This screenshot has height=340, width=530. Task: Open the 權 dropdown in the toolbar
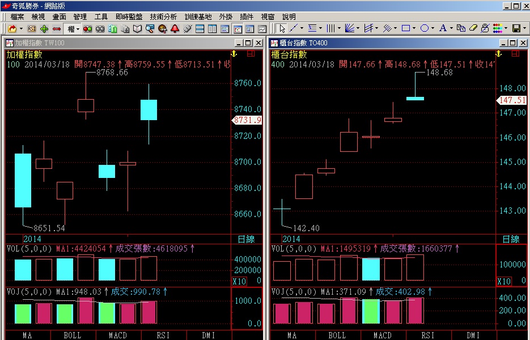73,28
